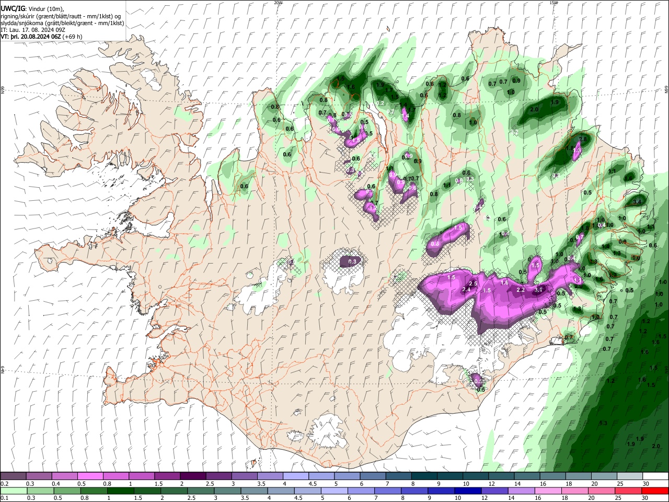
Task: Click the bright red swatch after 30 in the lower legend
Action: pyautogui.click(x=655, y=491)
